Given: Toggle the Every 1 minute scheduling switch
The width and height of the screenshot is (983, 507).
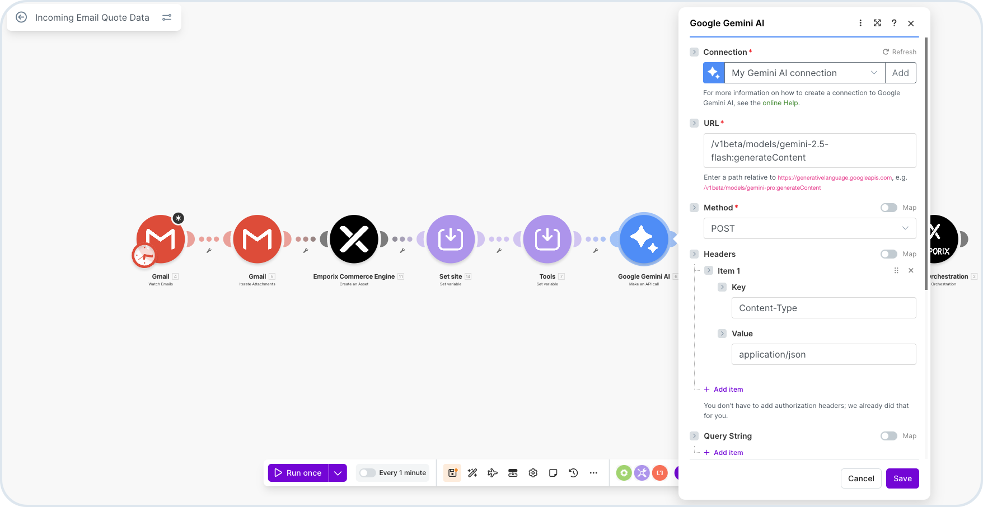Looking at the screenshot, I should click(367, 473).
